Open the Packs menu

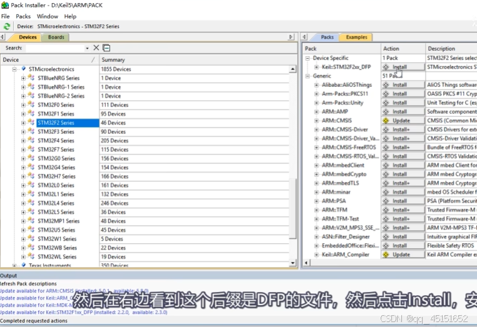23,16
